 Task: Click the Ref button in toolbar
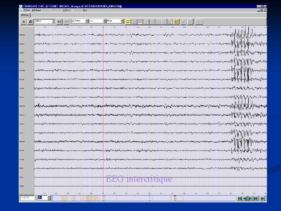point(59,22)
